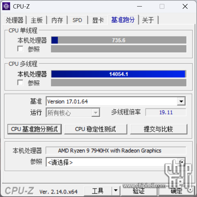The width and height of the screenshot is (197, 197).
Task: Start the CPU 稳定性测试 button
Action: 96,129
